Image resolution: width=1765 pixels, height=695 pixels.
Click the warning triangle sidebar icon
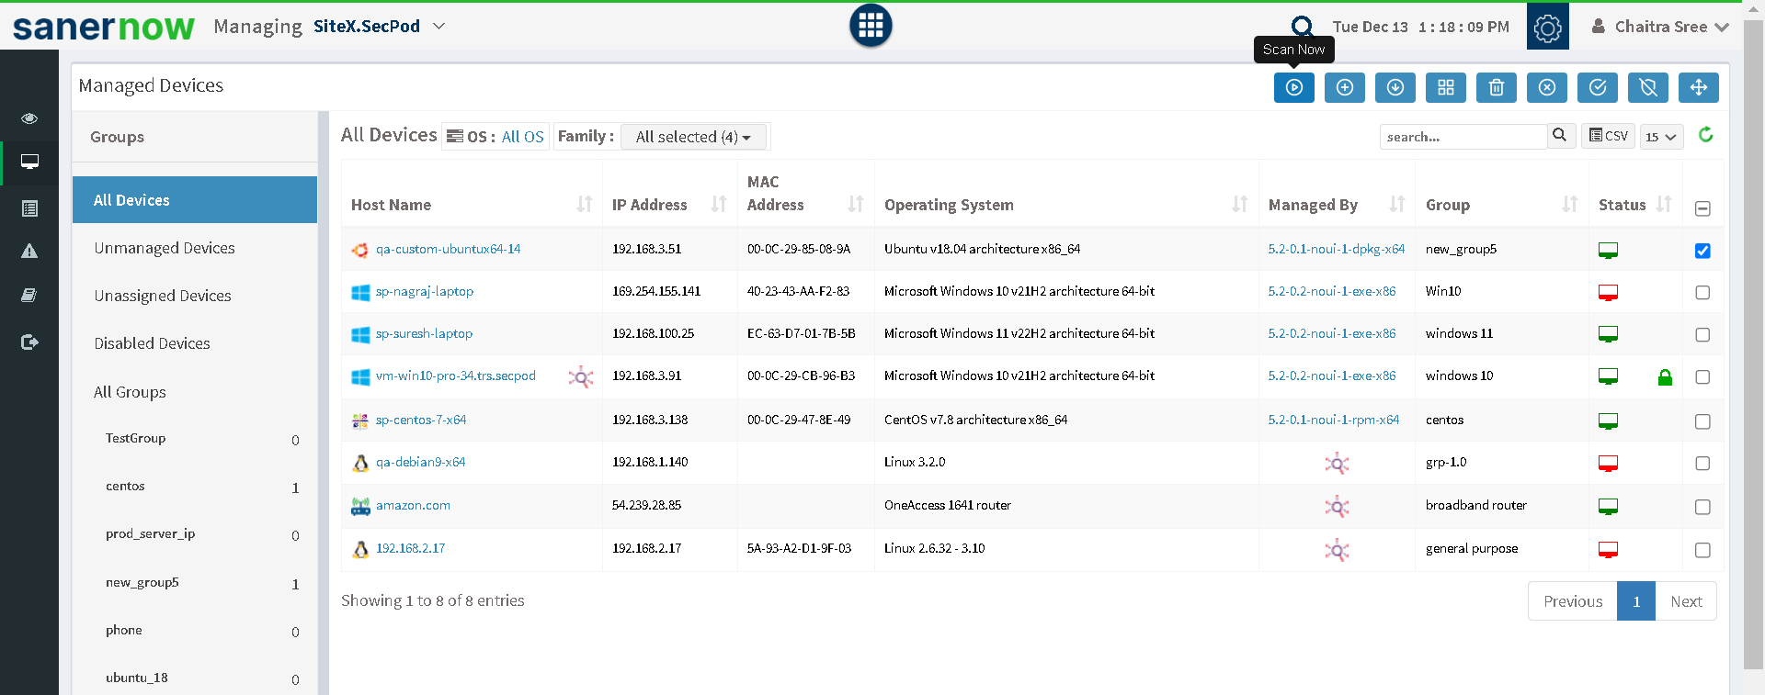[x=29, y=251]
